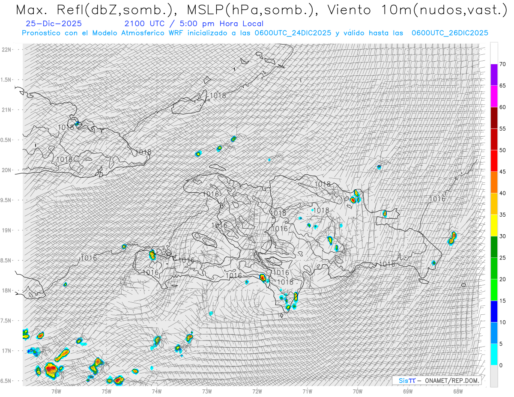Click the '18N' latitude axis label

(6, 291)
